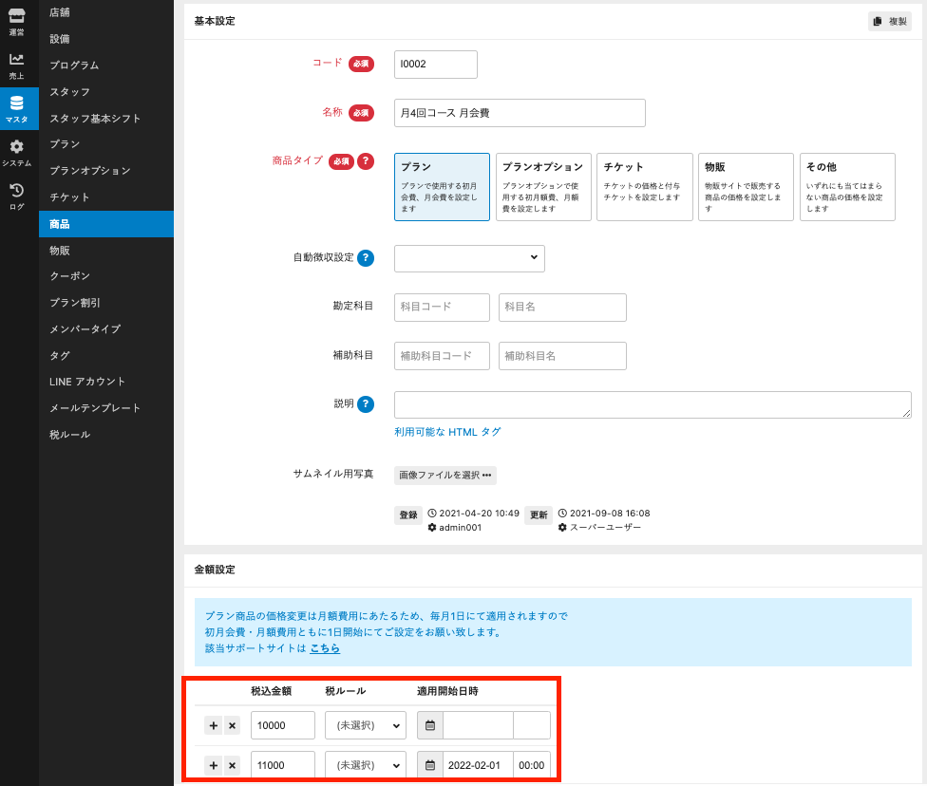Screen dimensions: 927x786
Task: Open the 売上 sales chart icon
Action: coord(17,65)
